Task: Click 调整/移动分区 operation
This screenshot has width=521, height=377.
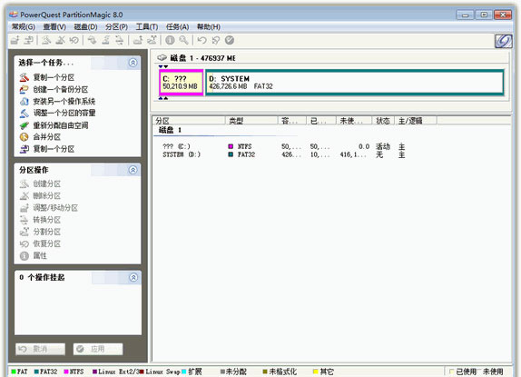Action: (48, 208)
